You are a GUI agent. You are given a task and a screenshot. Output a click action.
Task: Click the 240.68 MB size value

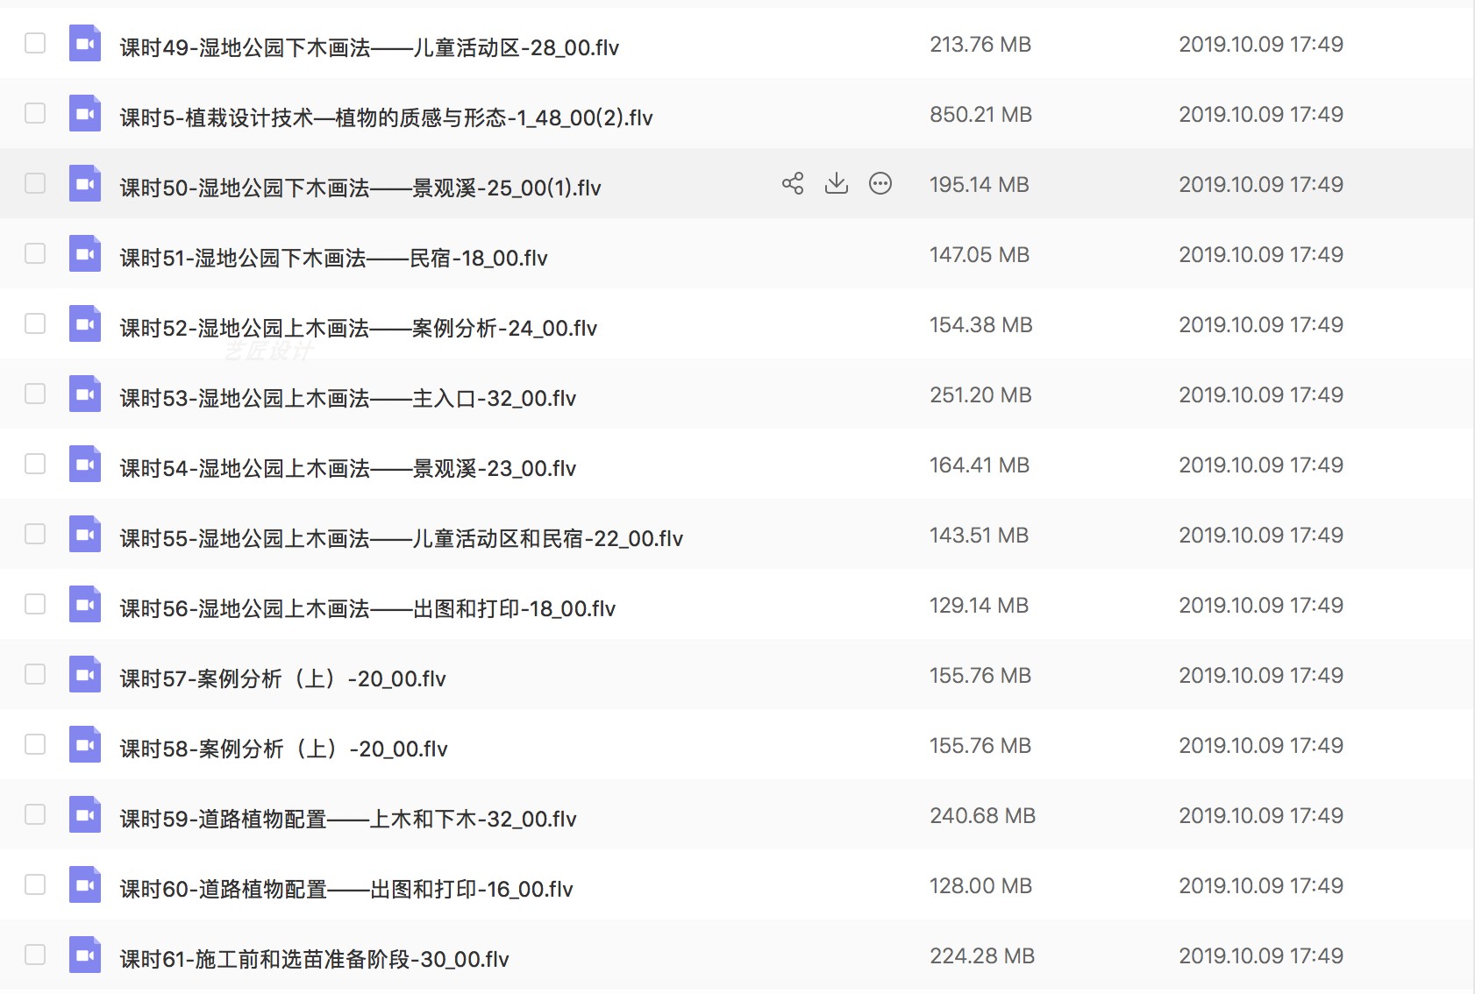click(982, 815)
